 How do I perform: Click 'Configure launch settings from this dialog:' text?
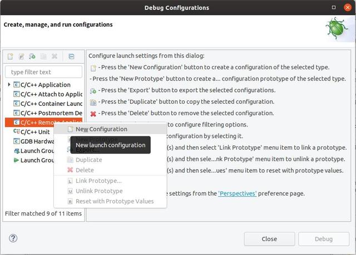point(146,55)
